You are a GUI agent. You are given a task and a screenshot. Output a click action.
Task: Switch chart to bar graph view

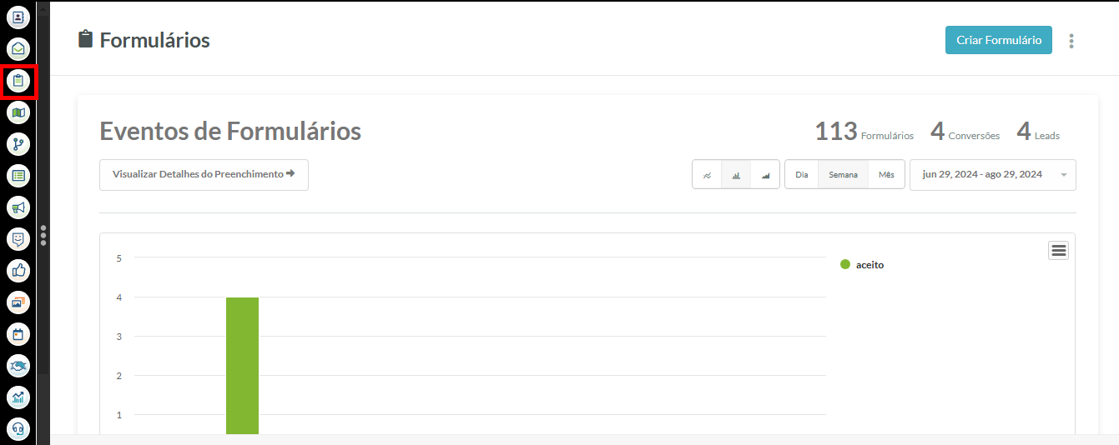[736, 175]
